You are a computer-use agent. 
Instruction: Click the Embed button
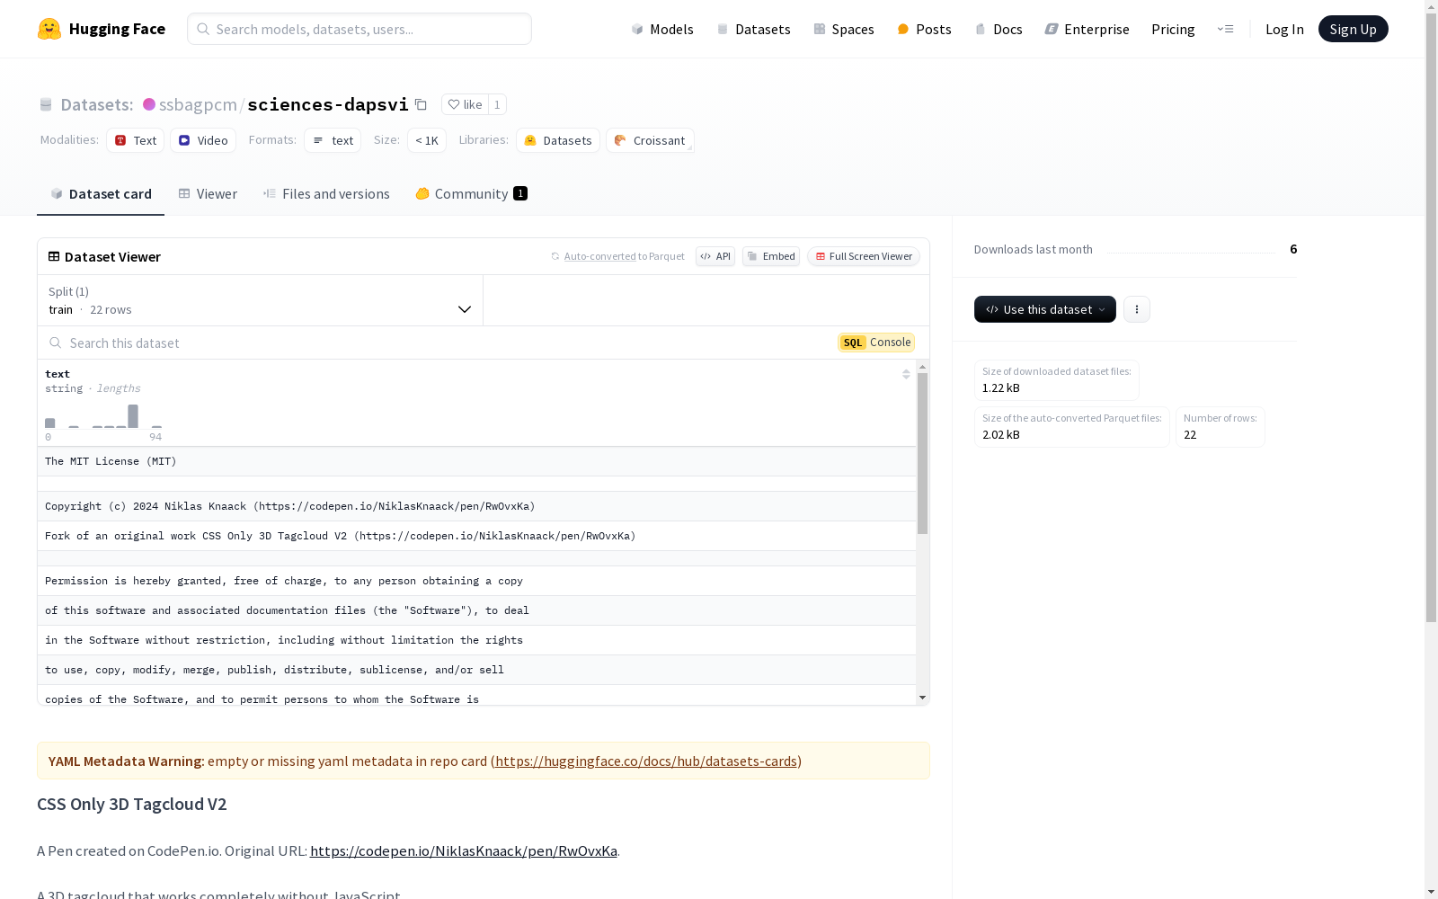tap(771, 256)
